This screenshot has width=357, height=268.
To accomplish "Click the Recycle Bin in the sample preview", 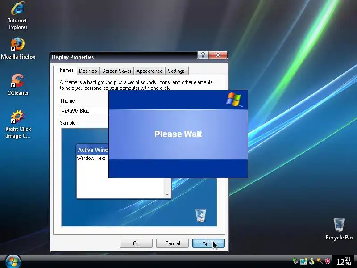I will 200,215.
